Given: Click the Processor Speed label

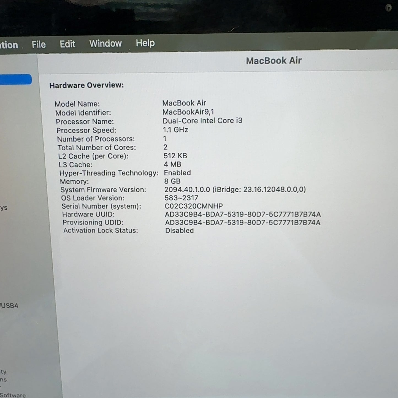Looking at the screenshot, I should [x=86, y=130].
